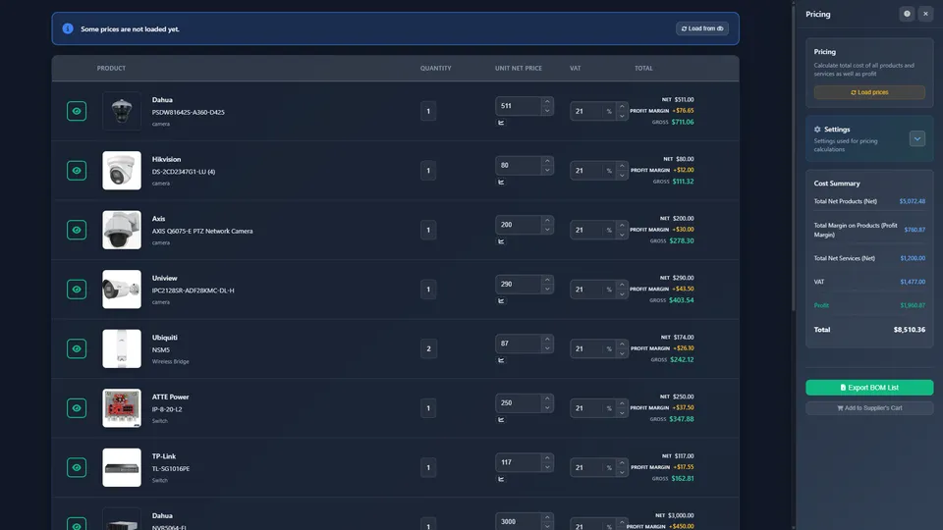Screen dimensions: 943x530
Task: Toggle visibility eye for TP-Link TL-SG1016PE row
Action: 77,467
